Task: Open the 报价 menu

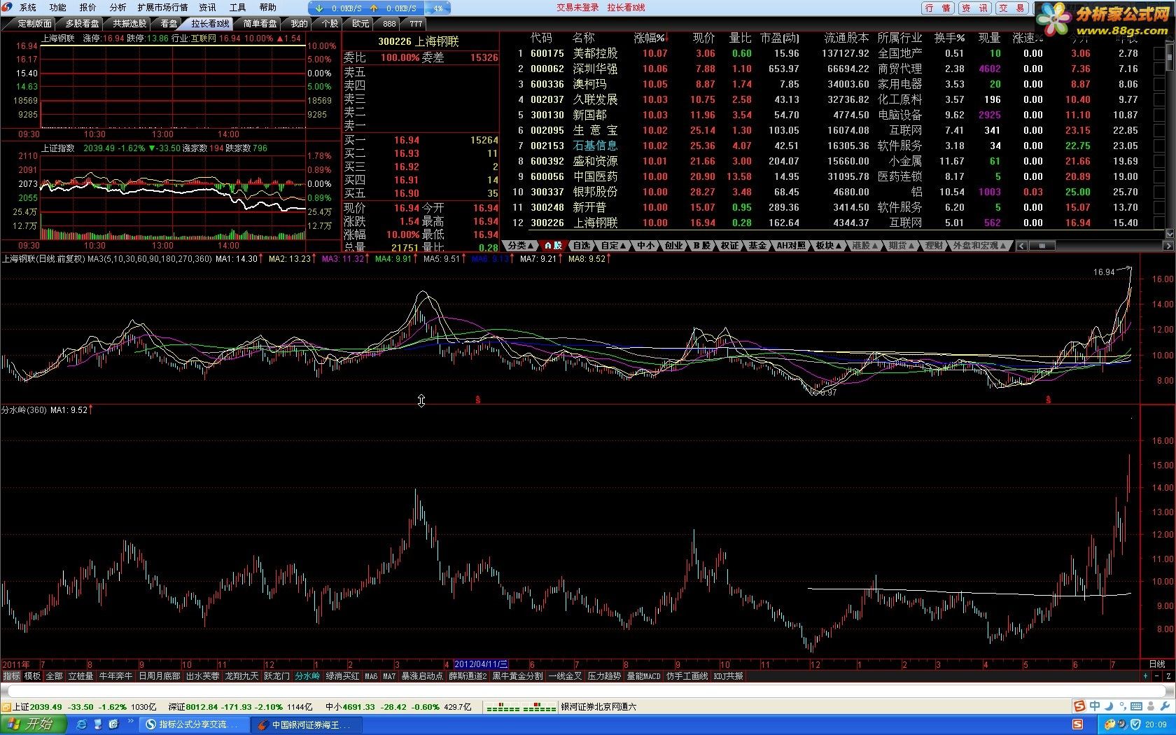Action: (88, 8)
